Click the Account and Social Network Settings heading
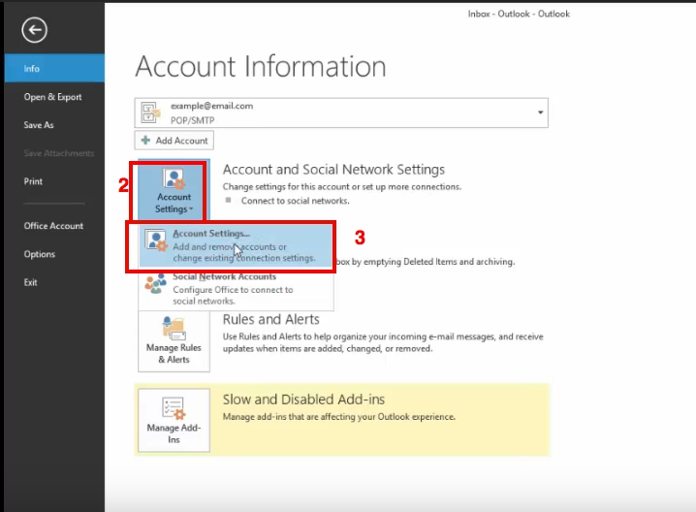696x512 pixels. point(333,170)
